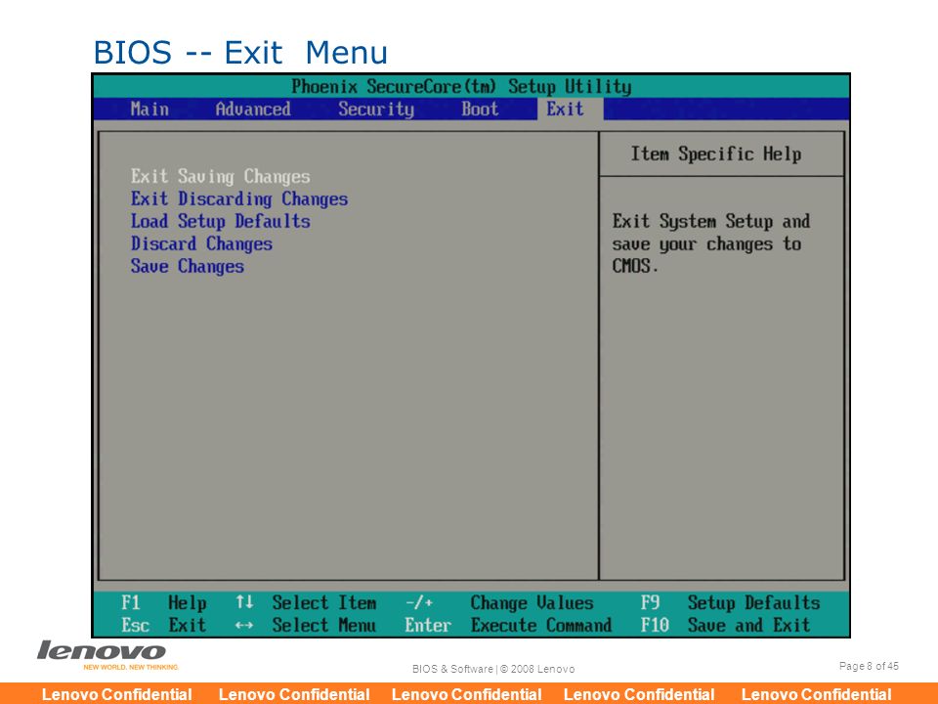Select the Save Changes option
This screenshot has height=704, width=938.
[188, 266]
